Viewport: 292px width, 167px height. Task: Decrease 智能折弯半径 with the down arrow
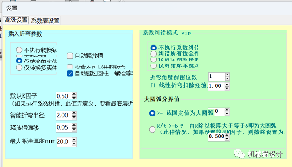pos(74,117)
